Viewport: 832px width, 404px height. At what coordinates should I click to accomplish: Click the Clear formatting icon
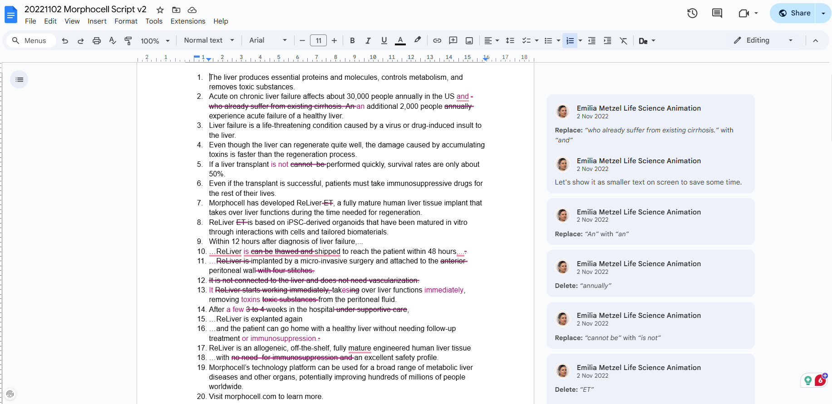pyautogui.click(x=623, y=41)
